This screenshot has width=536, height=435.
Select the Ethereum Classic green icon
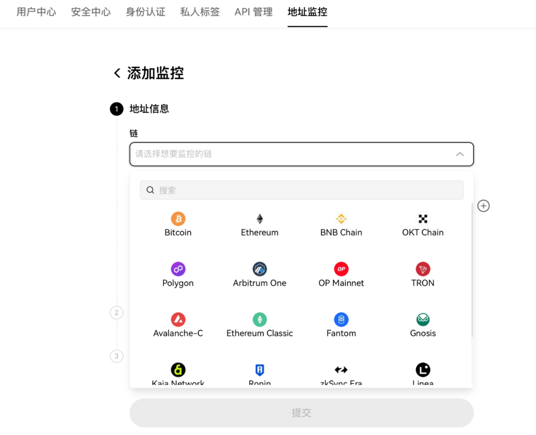[260, 320]
